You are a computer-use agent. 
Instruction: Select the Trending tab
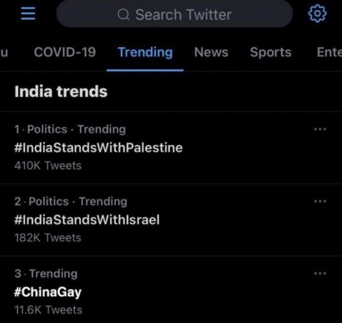[145, 52]
